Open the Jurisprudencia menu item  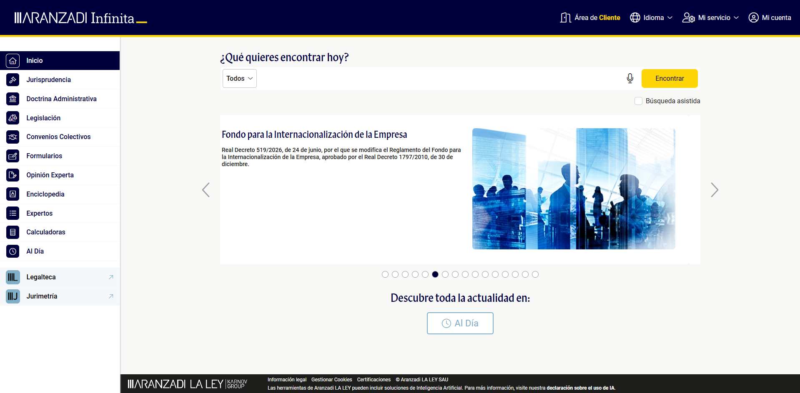click(60, 80)
